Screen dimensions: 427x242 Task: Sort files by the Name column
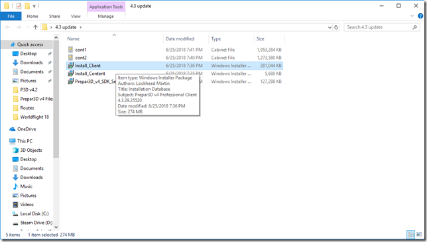[x=74, y=38]
